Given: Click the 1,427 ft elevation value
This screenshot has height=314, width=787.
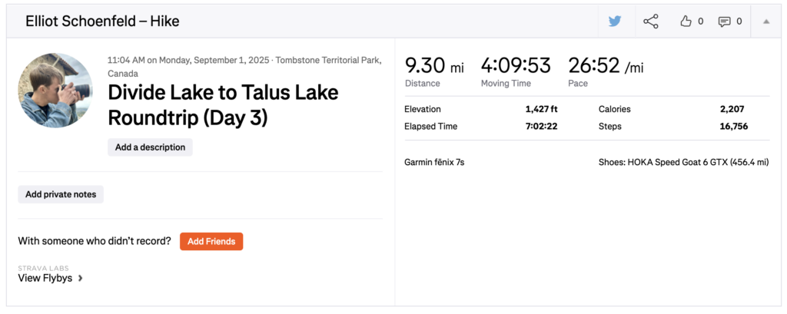Looking at the screenshot, I should pyautogui.click(x=541, y=109).
